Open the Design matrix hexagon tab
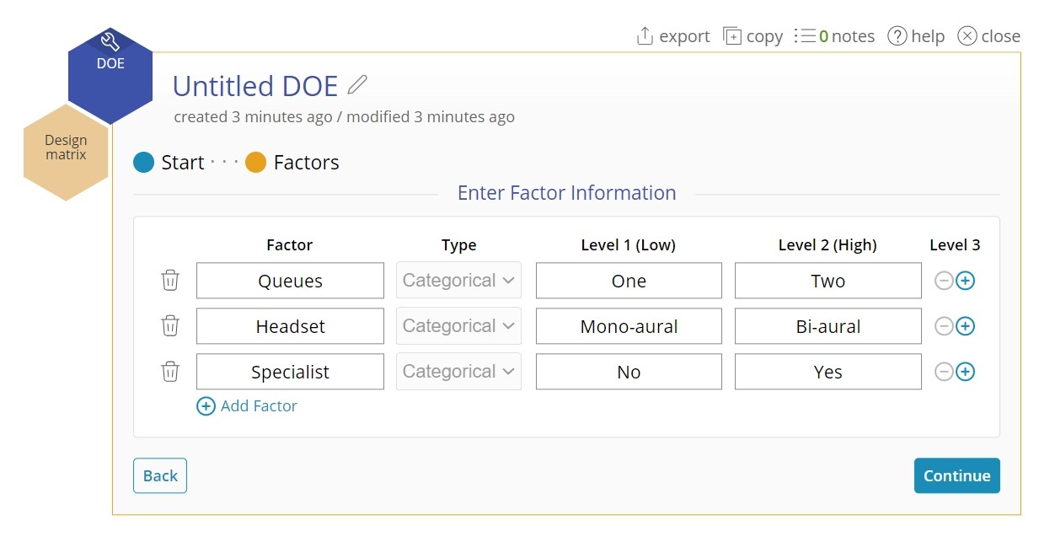The image size is (1055, 558). tap(66, 148)
